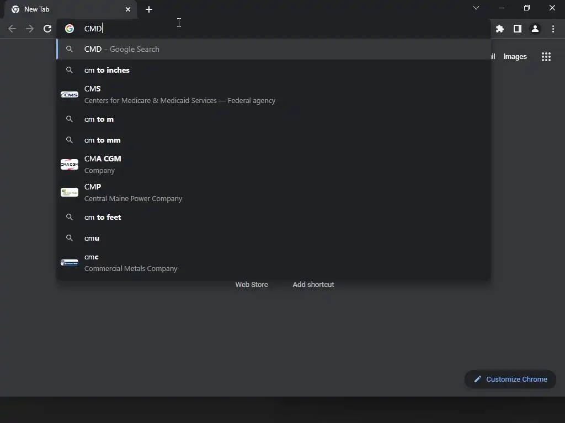Open the Web Store shortcut
Viewport: 565px width, 423px height.
(x=252, y=285)
